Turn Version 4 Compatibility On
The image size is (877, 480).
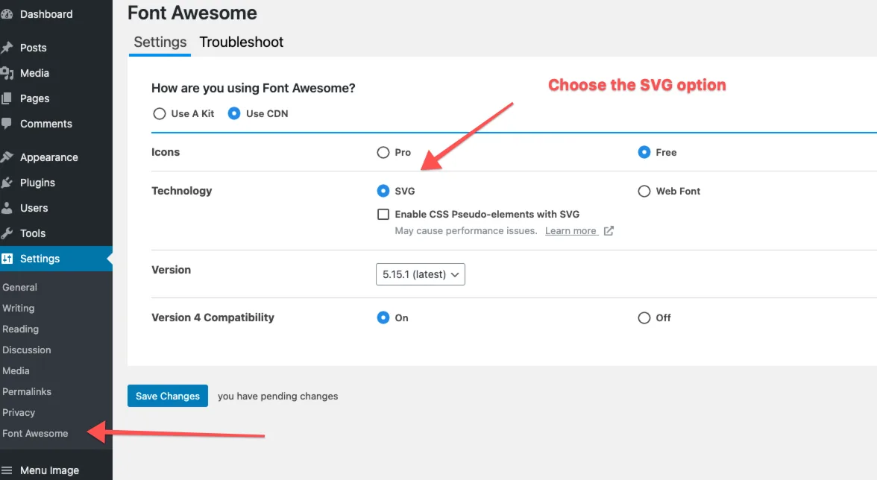383,318
